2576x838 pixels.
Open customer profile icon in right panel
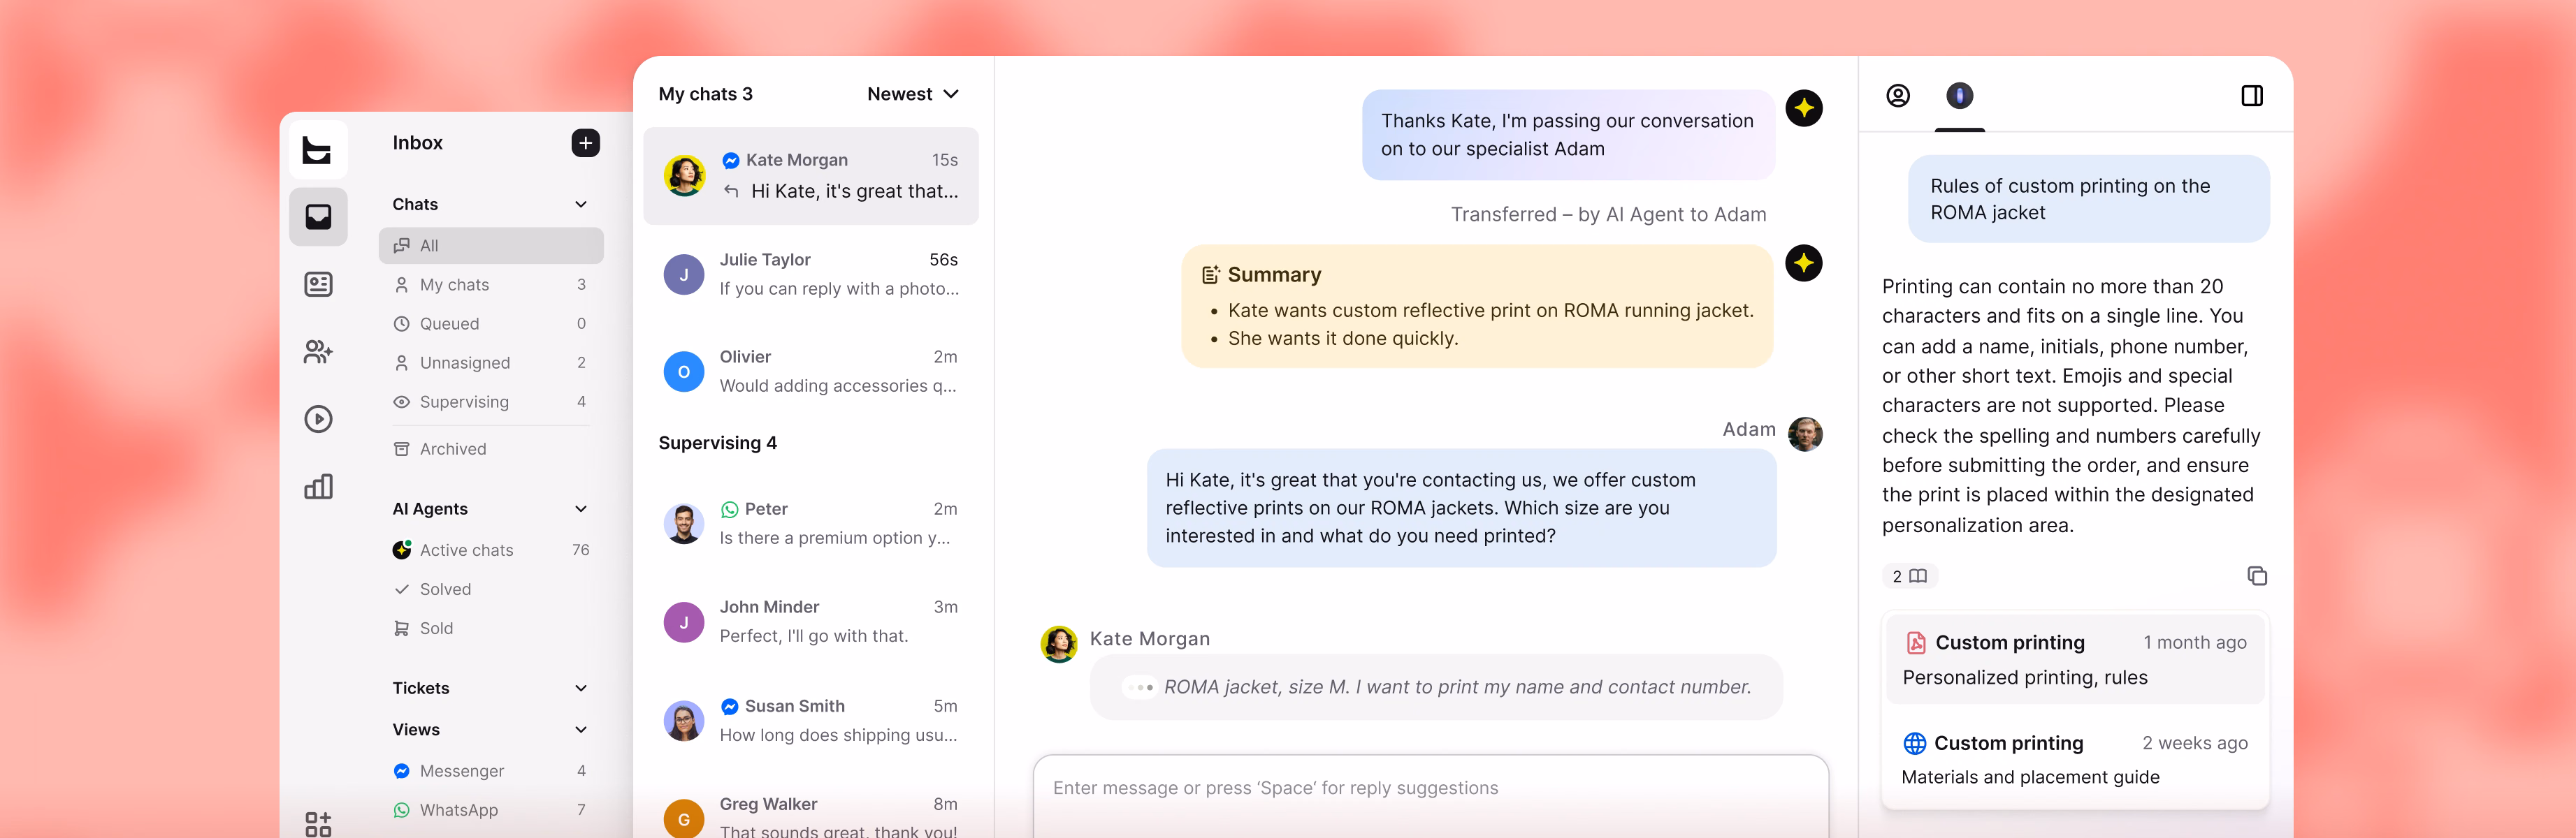pyautogui.click(x=1897, y=96)
